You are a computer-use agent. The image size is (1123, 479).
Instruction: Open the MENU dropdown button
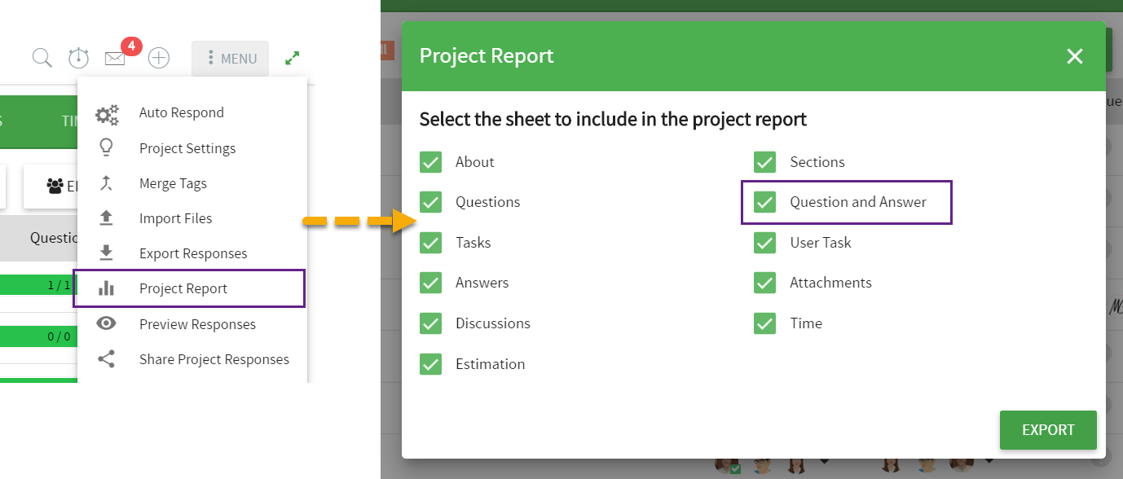coord(231,59)
